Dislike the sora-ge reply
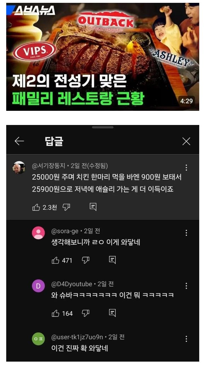Image resolution: width=206 pixels, height=367 pixels. pos(85,260)
